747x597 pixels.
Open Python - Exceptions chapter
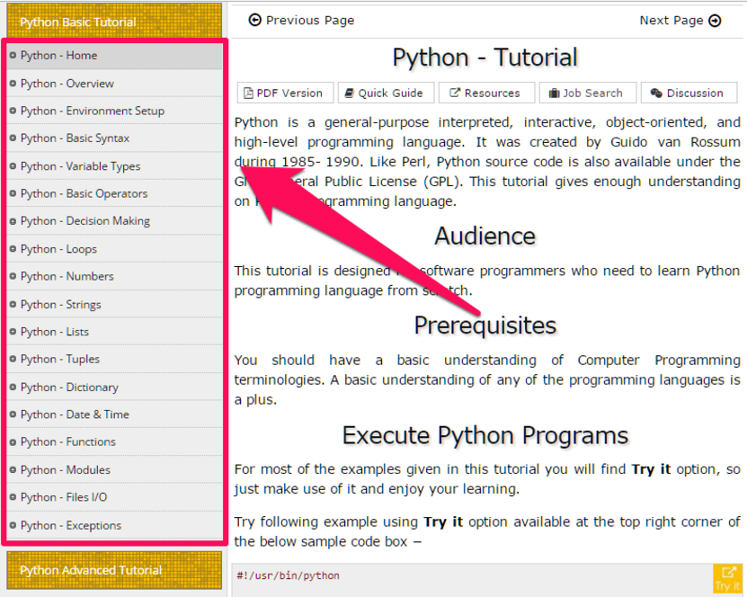pos(115,525)
